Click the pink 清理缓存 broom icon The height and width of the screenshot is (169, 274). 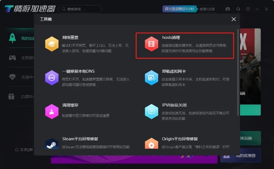click(52, 112)
